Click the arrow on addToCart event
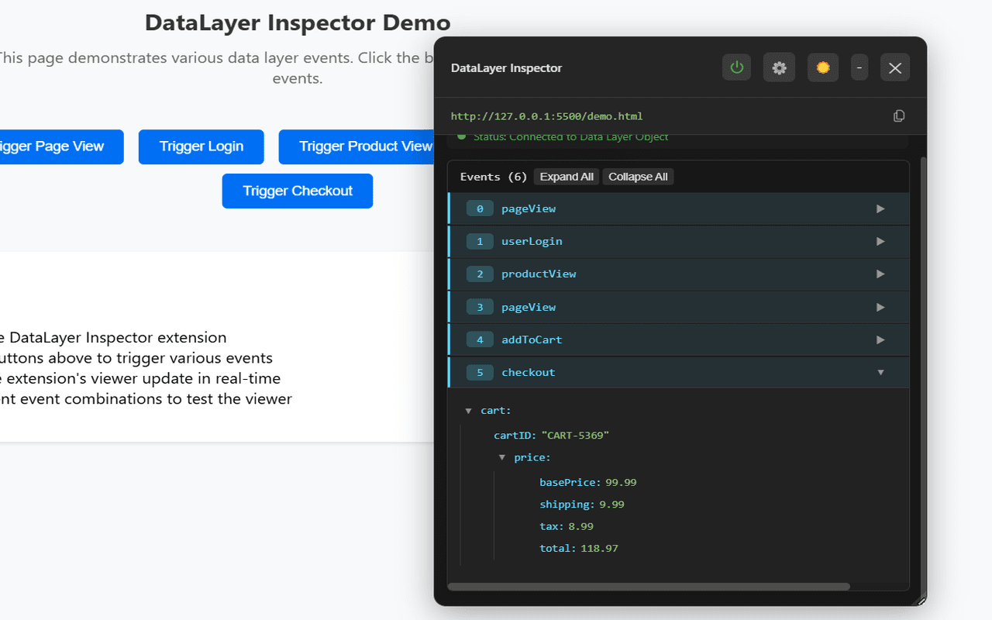 coord(880,339)
